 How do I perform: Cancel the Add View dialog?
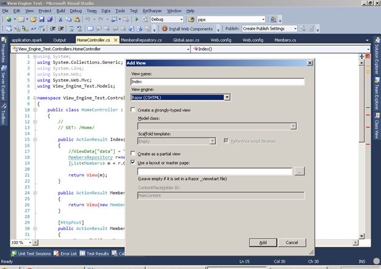[x=292, y=242]
